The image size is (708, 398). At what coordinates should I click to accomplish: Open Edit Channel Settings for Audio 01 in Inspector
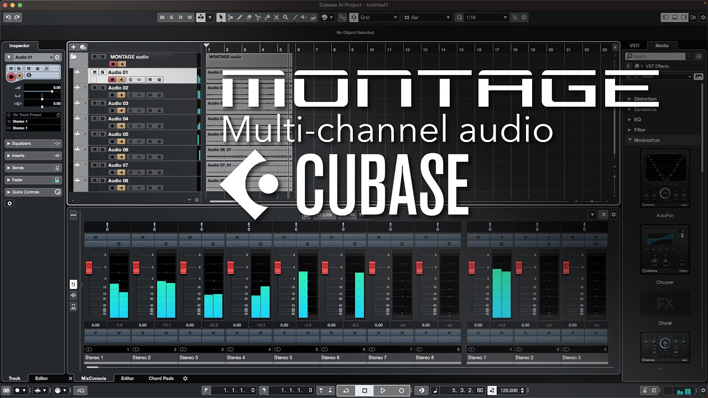(57, 57)
